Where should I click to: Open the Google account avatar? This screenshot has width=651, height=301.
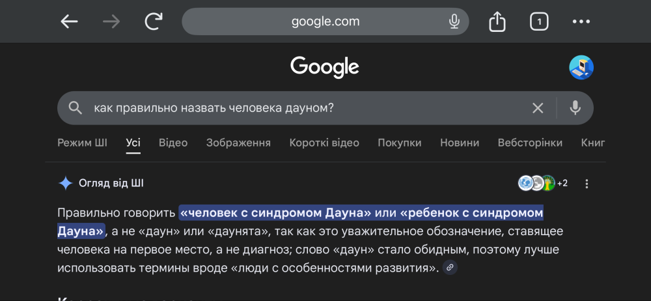pyautogui.click(x=581, y=67)
